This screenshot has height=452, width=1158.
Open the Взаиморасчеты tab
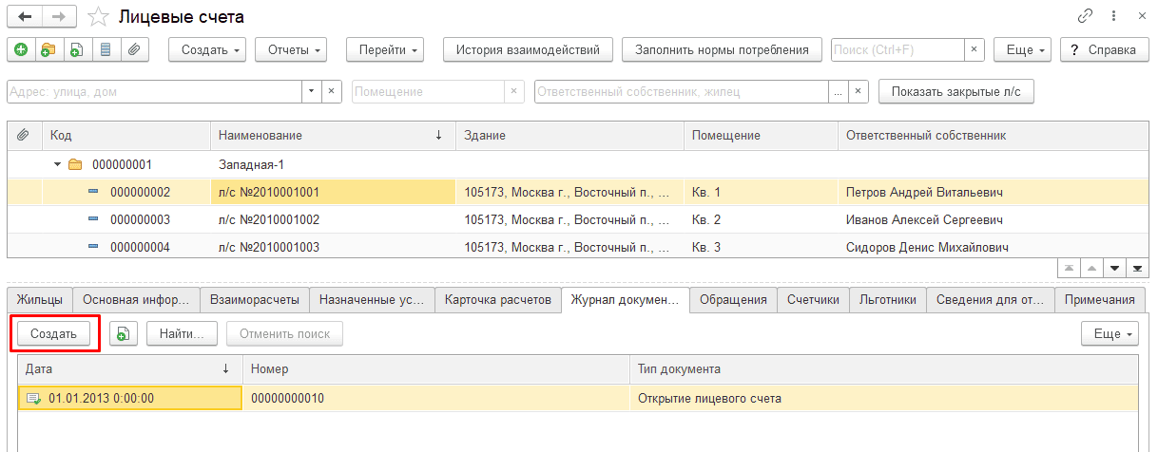(x=255, y=300)
